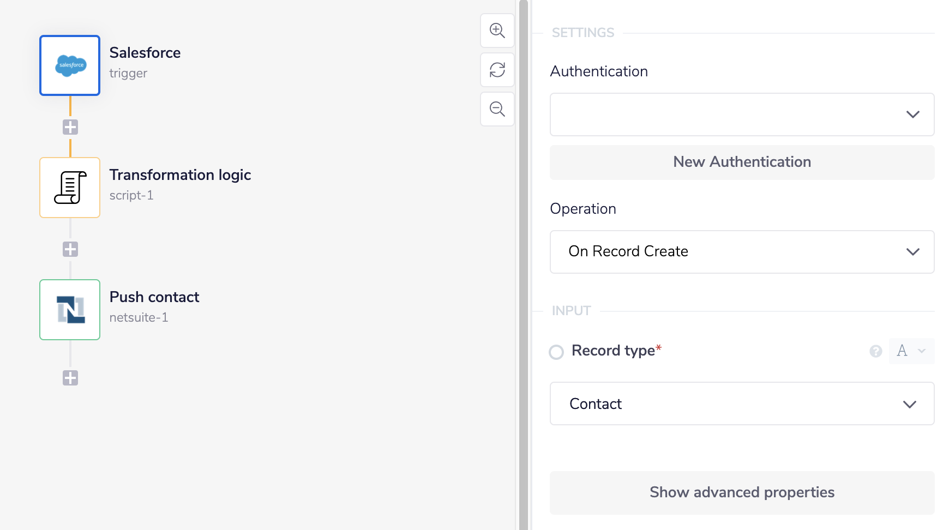
Task: Collapse the INPUT section
Action: (571, 310)
